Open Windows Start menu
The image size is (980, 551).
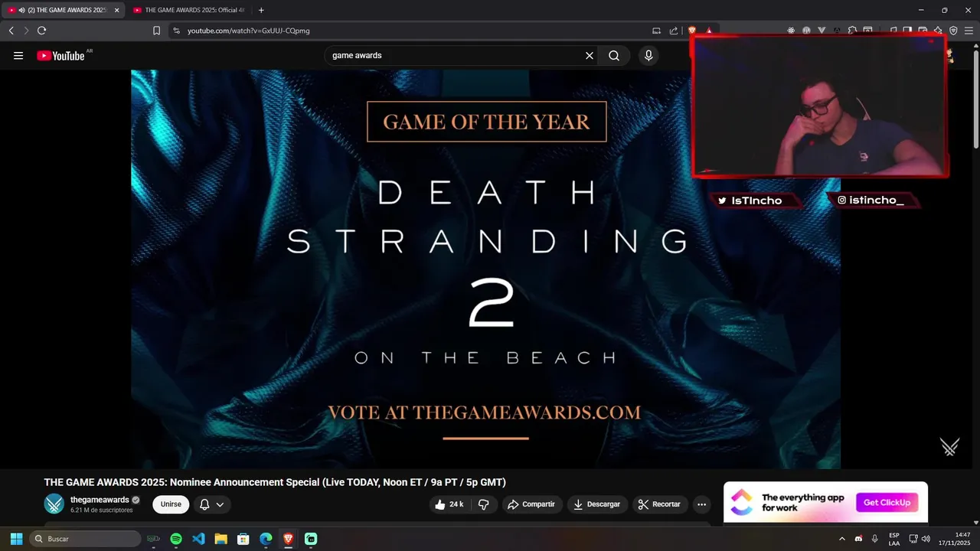pos(16,539)
